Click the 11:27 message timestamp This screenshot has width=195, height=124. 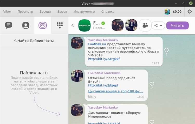point(155,63)
